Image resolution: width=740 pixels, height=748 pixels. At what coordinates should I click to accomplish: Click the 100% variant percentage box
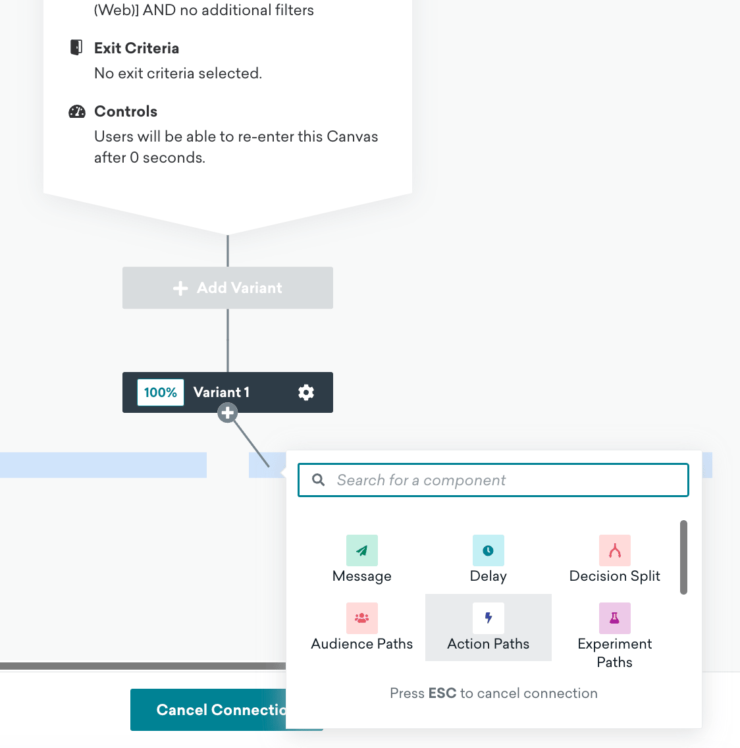tap(160, 392)
